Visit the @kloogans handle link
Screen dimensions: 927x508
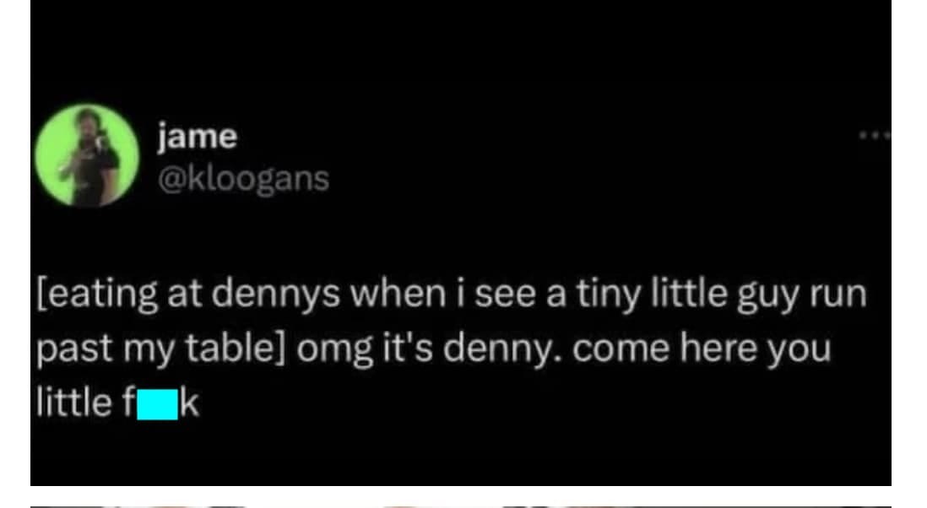tap(243, 178)
